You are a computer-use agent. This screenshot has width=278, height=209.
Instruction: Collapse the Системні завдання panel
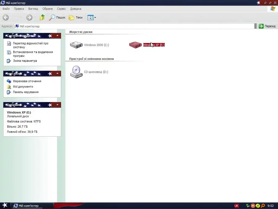57,36
